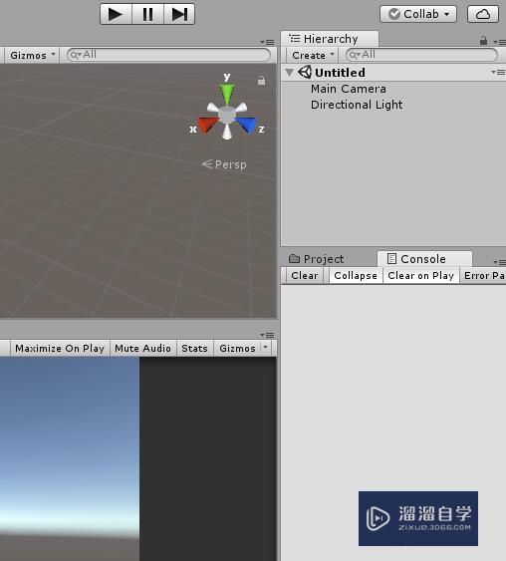506x561 pixels.
Task: Toggle Stats overlay in Game view
Action: [194, 348]
